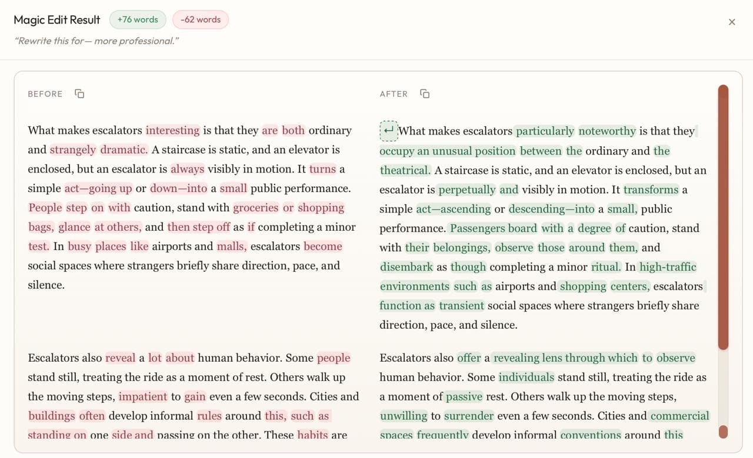Click the removed word "groceries"
753x458 pixels.
256,208
